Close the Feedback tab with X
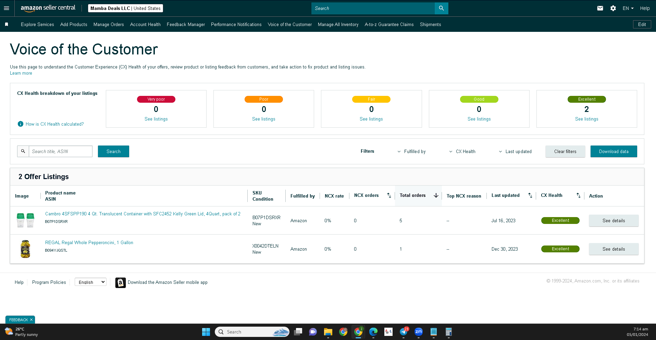 point(31,320)
